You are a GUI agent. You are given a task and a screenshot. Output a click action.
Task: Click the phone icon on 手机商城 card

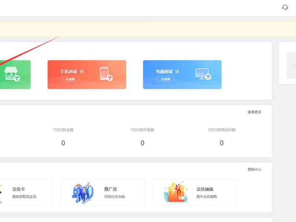(x=106, y=74)
